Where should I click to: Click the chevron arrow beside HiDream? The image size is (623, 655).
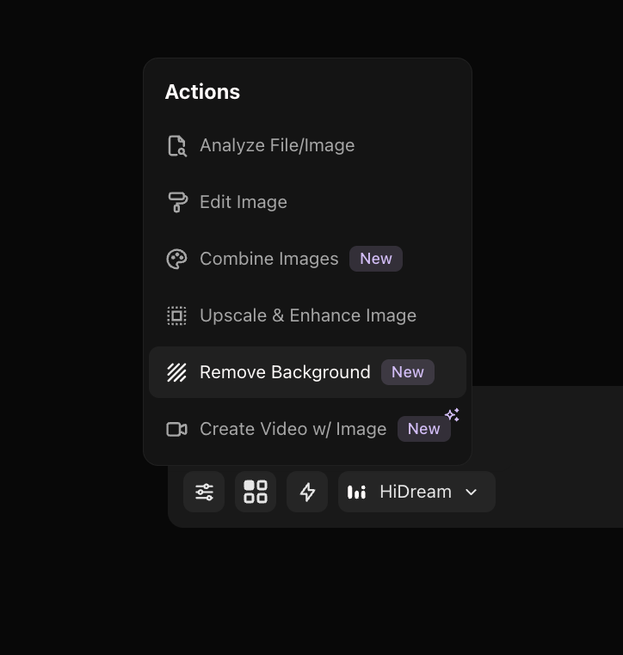coord(472,492)
